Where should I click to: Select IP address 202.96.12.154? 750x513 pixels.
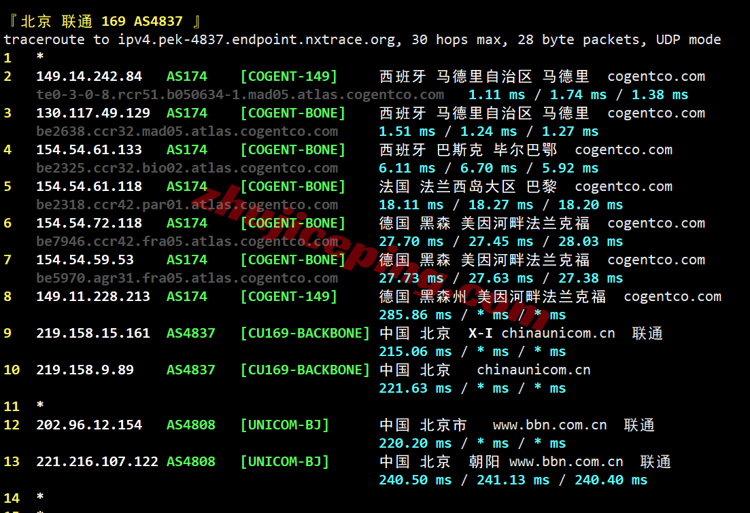pos(89,425)
